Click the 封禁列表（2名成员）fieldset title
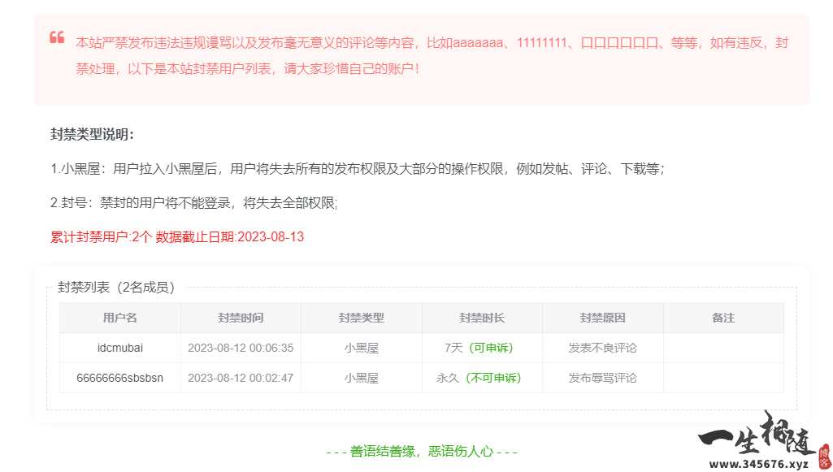The width and height of the screenshot is (833, 472). tap(115, 287)
